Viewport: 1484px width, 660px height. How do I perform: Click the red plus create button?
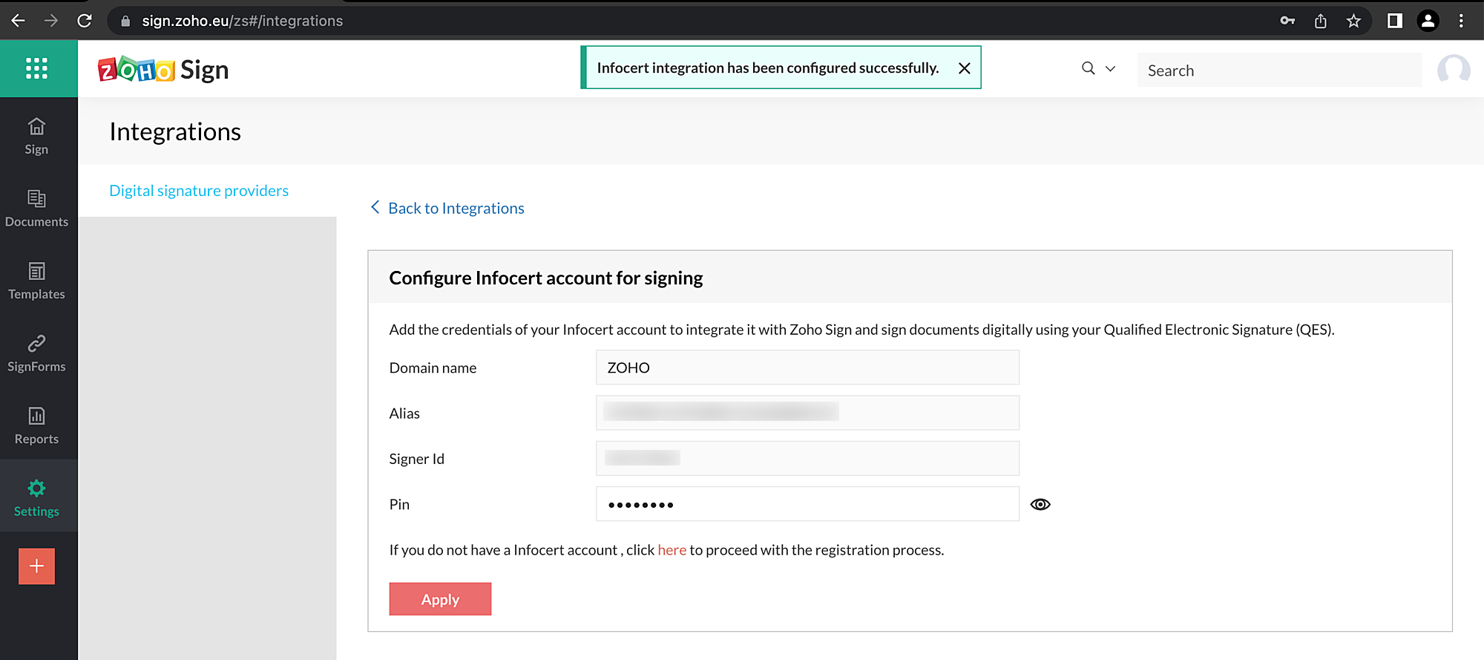tap(36, 566)
